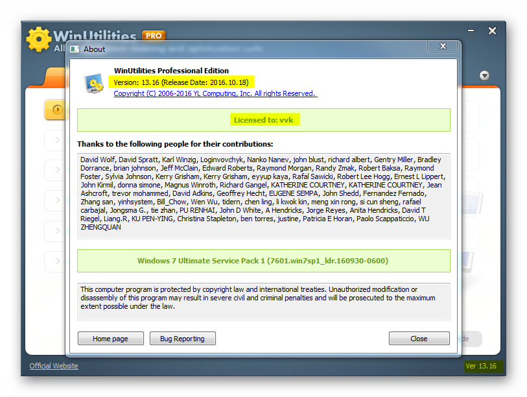This screenshot has width=527, height=397.
Task: Open the Home page button
Action: 111,339
